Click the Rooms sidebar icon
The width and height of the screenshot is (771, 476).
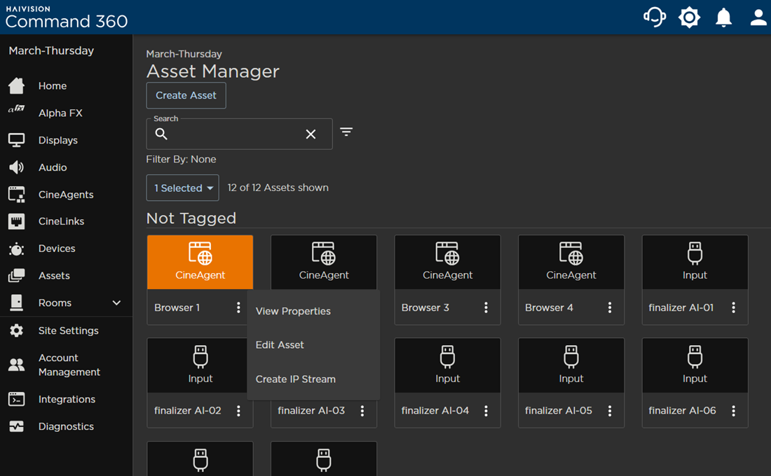pos(16,302)
